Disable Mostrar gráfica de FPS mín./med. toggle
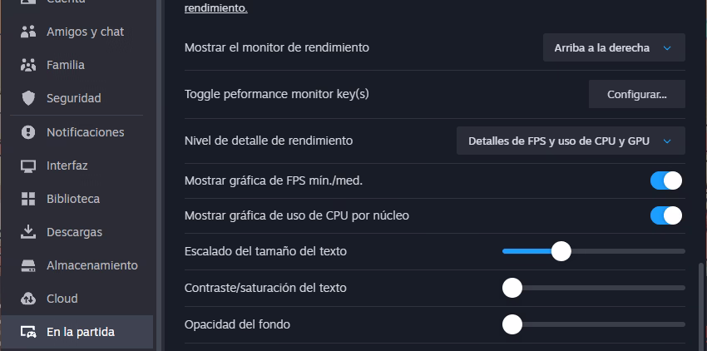707x351 pixels. (665, 180)
